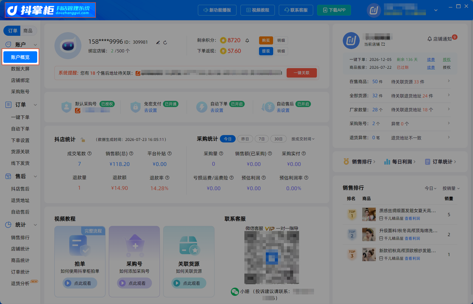Click the 一键关联 red button
Viewport: 473px width, 304px height.
[x=302, y=73]
